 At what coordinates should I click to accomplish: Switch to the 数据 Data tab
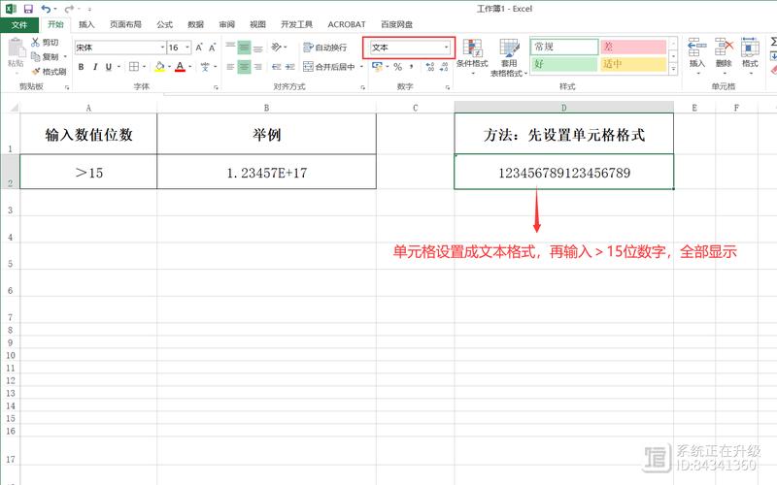click(196, 24)
